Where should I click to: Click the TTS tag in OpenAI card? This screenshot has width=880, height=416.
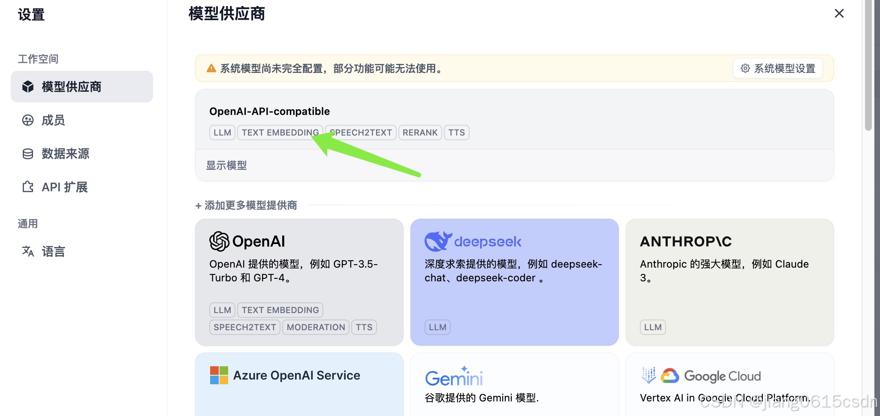(364, 327)
